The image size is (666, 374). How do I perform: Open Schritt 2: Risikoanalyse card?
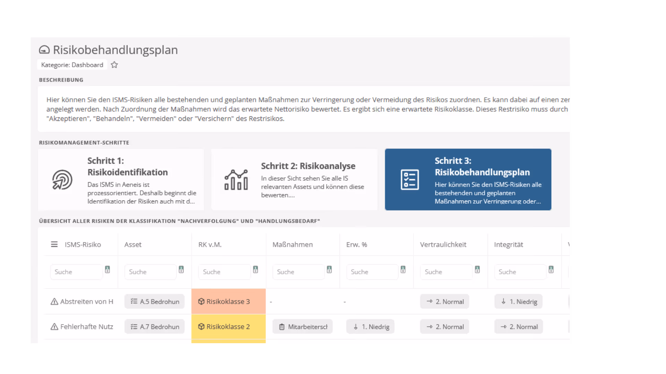pos(294,179)
